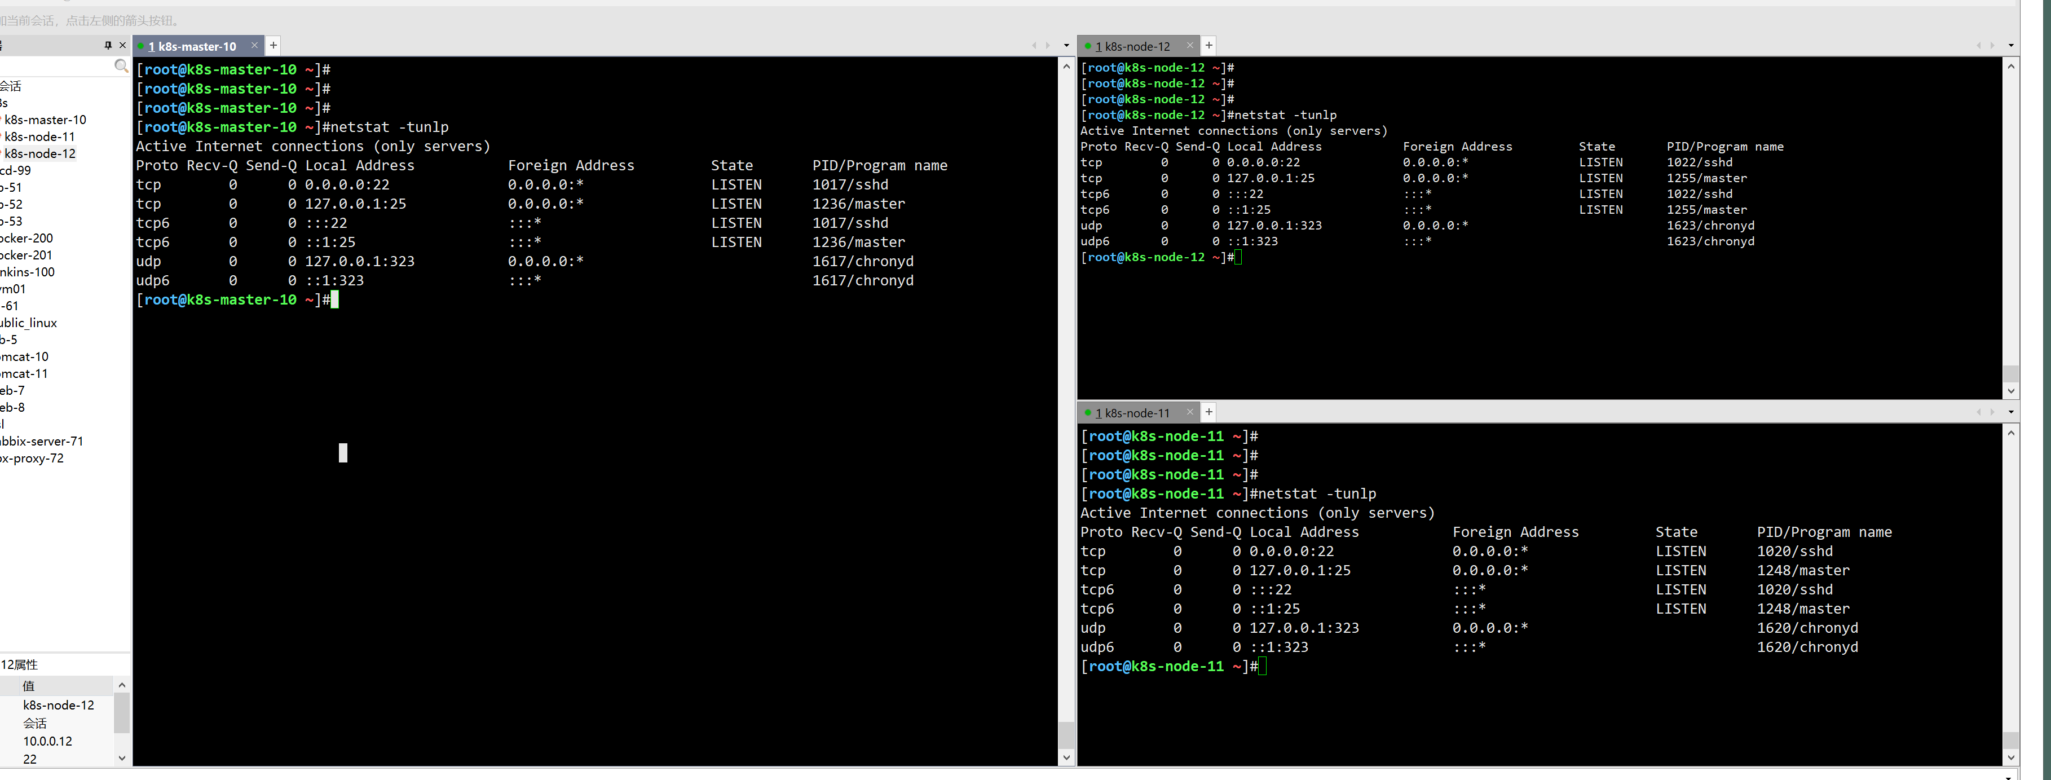Close the k8s-node-12 tab
Screen dimensions: 2051x780
coord(1190,45)
